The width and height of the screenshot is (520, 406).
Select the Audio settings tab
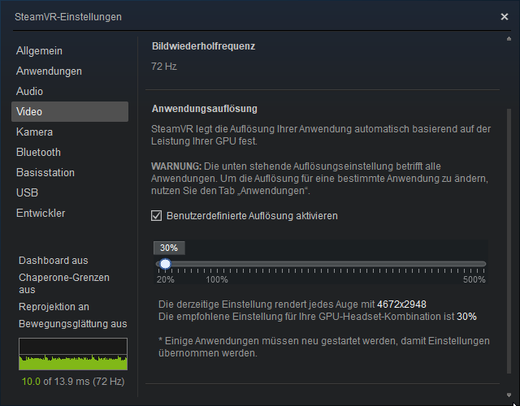coord(29,92)
